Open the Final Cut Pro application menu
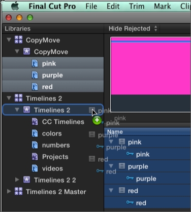Image resolution: width=191 pixels, height=212 pixels. [x=52, y=7]
